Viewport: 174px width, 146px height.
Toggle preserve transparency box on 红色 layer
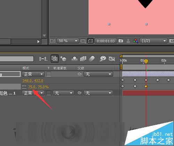coord(49,93)
